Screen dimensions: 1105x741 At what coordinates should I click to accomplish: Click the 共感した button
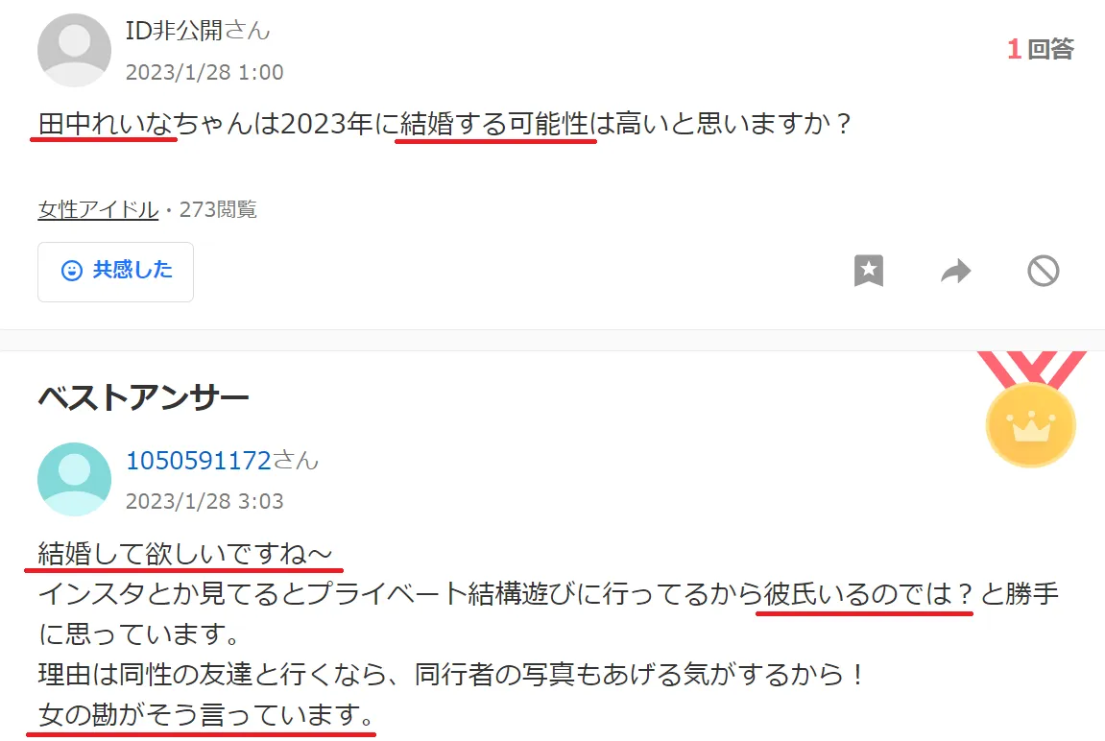point(115,272)
